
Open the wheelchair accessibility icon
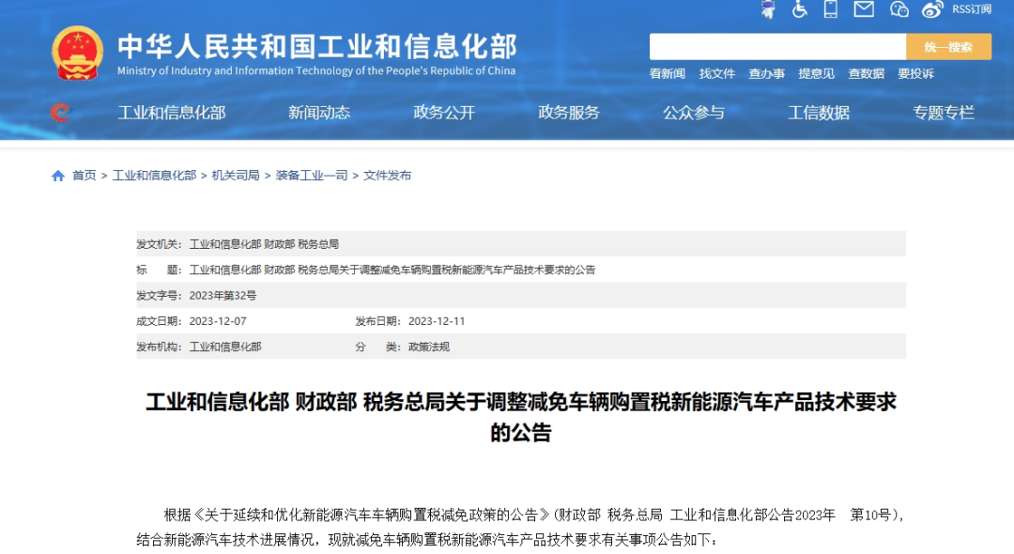coord(800,9)
